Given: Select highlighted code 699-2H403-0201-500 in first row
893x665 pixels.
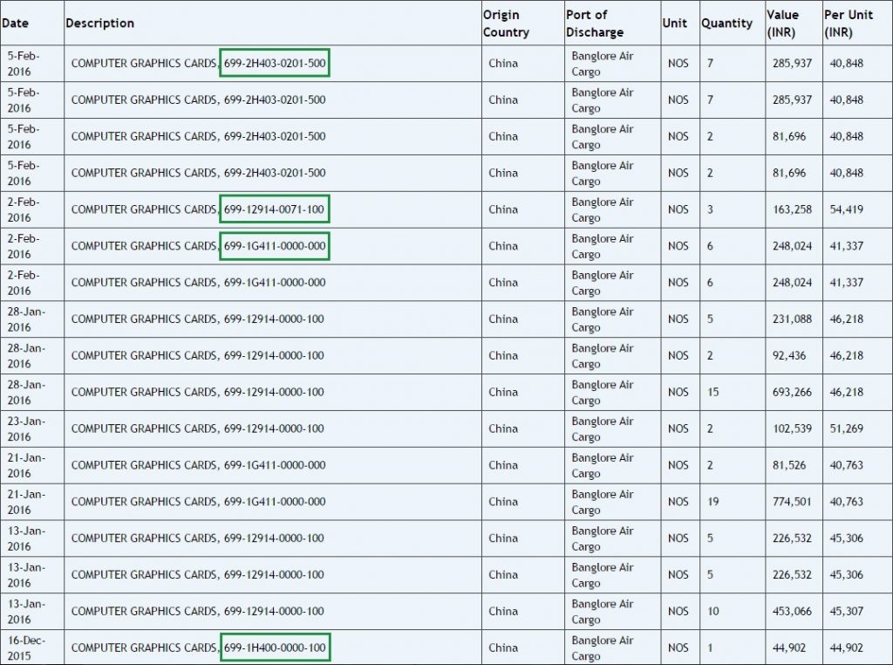Looking at the screenshot, I should coord(275,63).
